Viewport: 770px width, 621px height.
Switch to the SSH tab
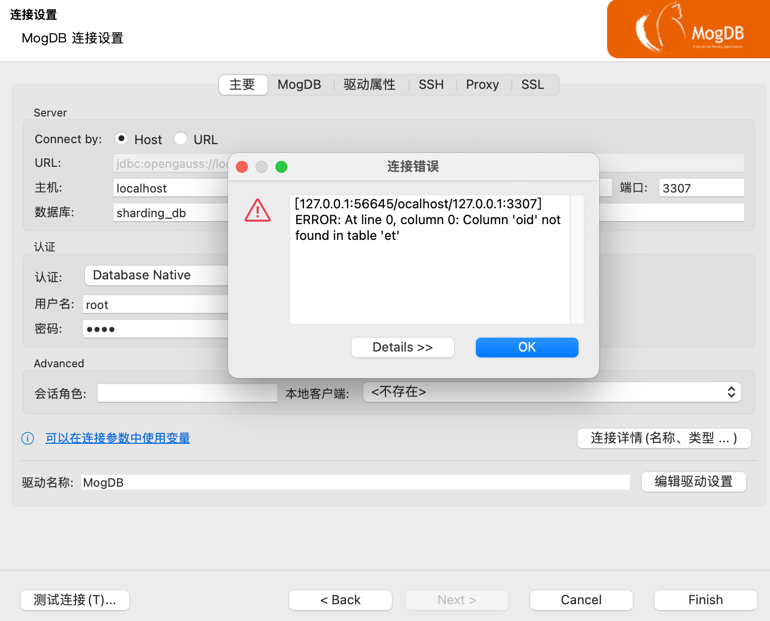(431, 84)
